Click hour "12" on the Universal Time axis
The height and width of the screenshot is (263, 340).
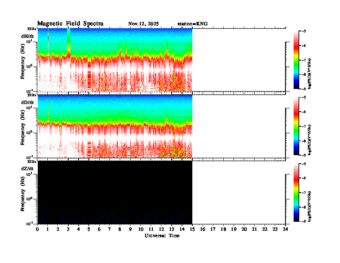point(161,229)
